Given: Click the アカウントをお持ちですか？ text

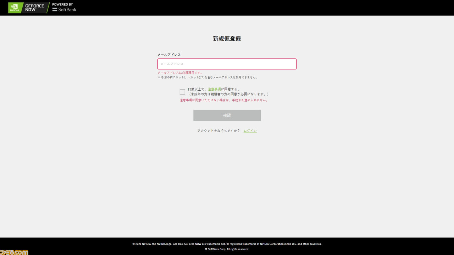Looking at the screenshot, I should coord(218,131).
